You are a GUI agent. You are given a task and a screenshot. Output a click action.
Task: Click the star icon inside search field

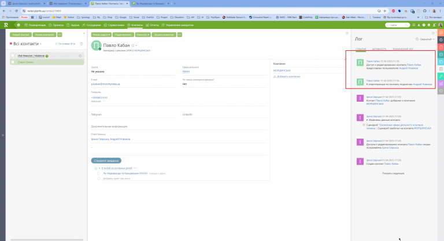406,25
